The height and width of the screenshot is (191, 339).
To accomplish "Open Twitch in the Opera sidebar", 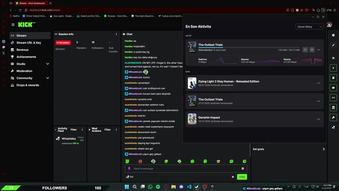I will point(4,47).
